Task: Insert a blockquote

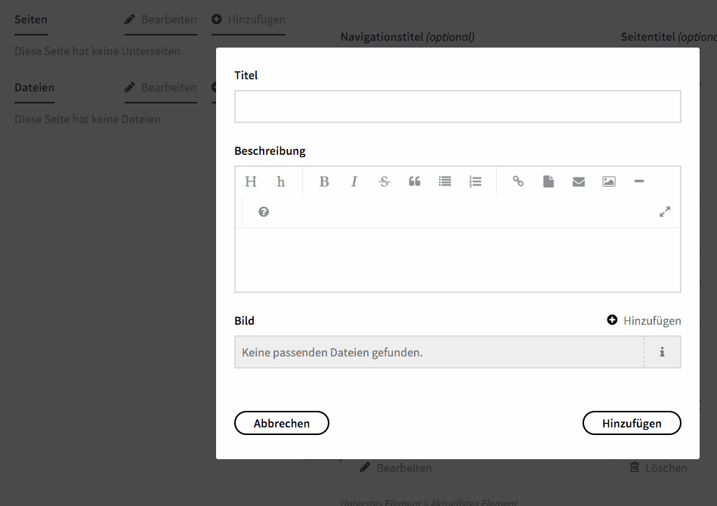Action: [x=415, y=181]
